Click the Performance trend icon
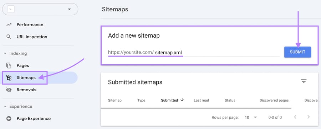This screenshot has width=321, height=129. (9, 25)
